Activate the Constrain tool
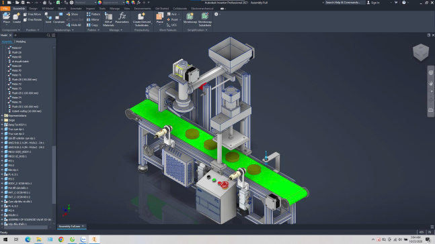This screenshot has height=244, width=435. click(x=58, y=18)
